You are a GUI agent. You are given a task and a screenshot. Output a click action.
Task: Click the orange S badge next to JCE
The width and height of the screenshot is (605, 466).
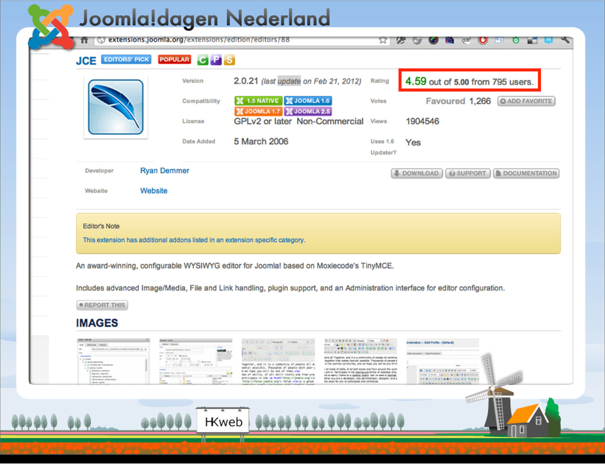coord(229,60)
